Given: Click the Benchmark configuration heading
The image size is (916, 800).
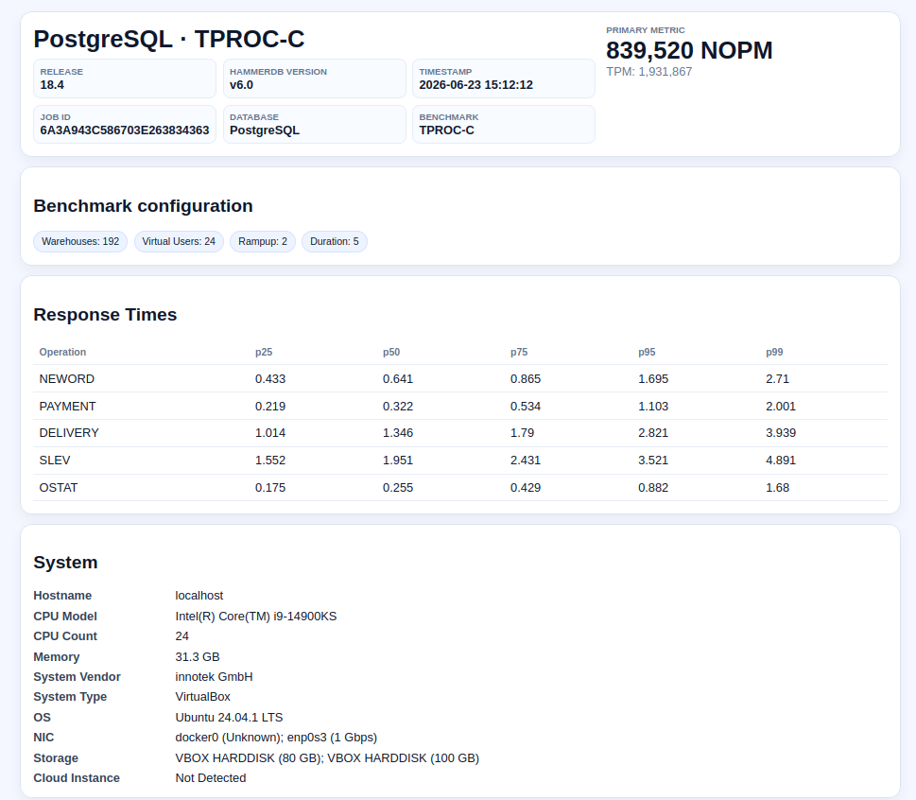Looking at the screenshot, I should (x=143, y=206).
